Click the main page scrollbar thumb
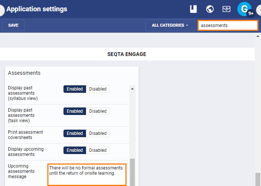 click(x=258, y=179)
